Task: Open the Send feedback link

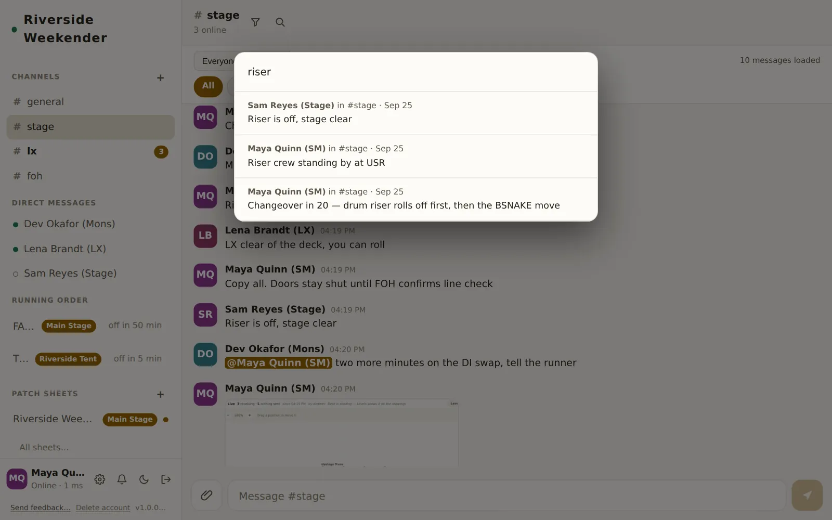Action: [40, 508]
